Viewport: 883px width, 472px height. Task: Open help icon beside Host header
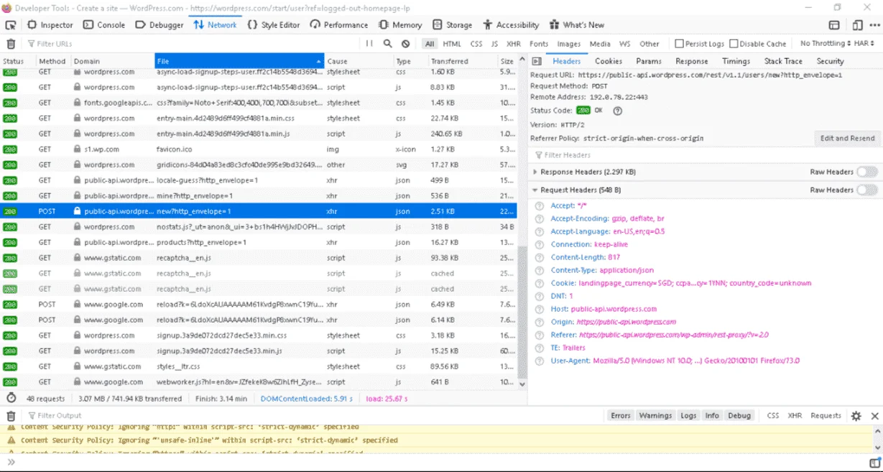[540, 309]
